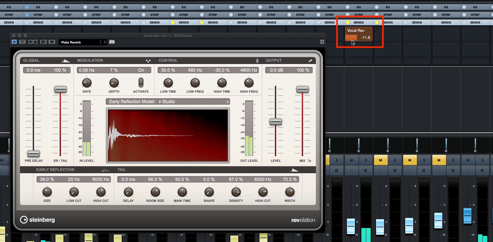Click the -11.8 send level value
This screenshot has height=242, width=493.
pos(365,38)
